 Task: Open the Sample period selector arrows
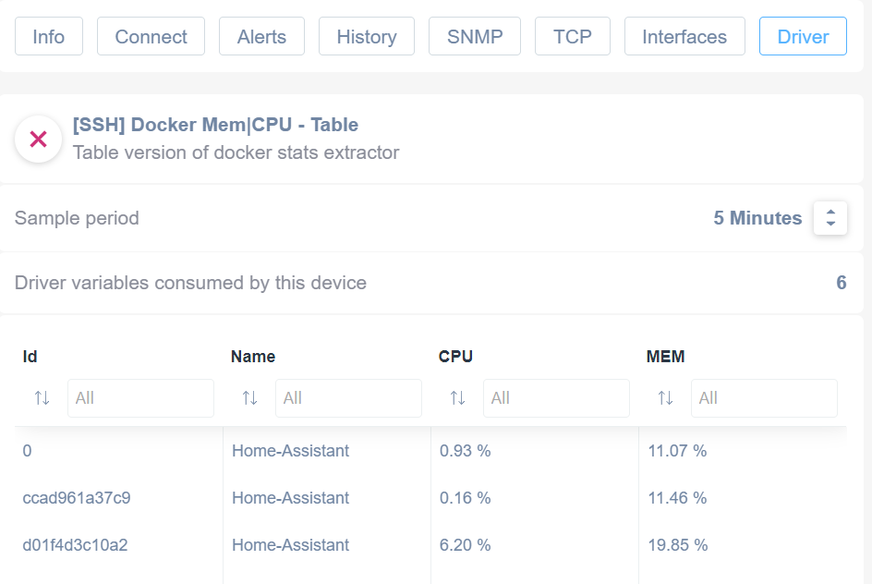[x=830, y=218]
